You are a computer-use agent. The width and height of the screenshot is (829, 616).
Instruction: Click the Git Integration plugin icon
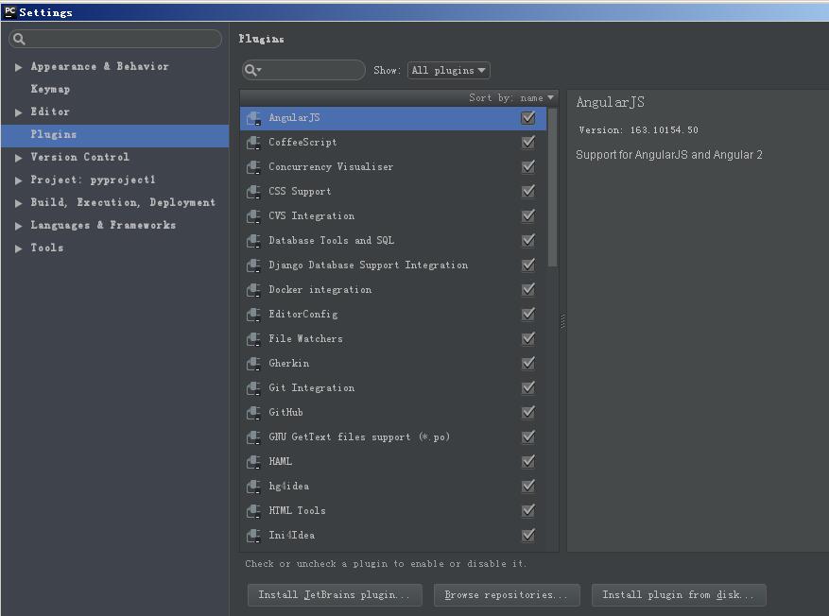pyautogui.click(x=253, y=388)
